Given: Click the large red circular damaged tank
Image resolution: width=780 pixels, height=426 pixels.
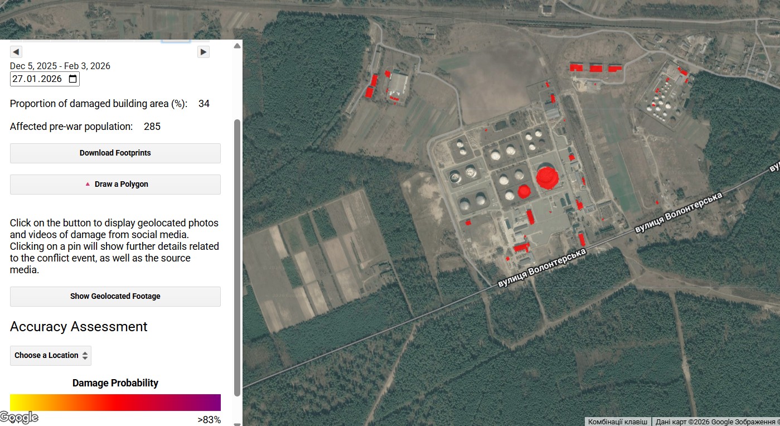Looking at the screenshot, I should tap(547, 177).
